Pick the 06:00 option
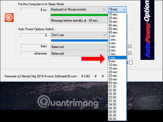The width and height of the screenshot is (163, 122). coord(117,119)
